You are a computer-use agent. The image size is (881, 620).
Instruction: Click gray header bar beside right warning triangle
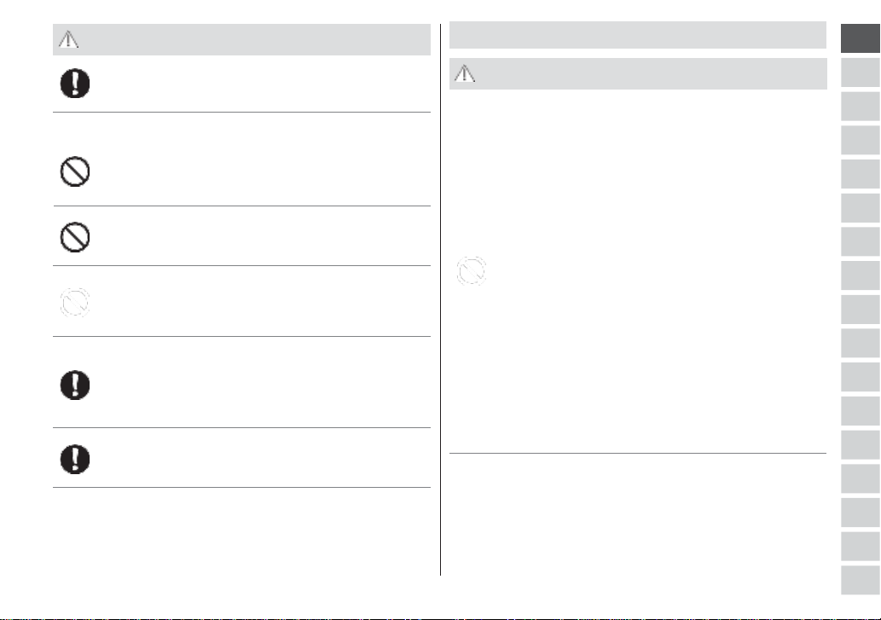tap(638, 73)
